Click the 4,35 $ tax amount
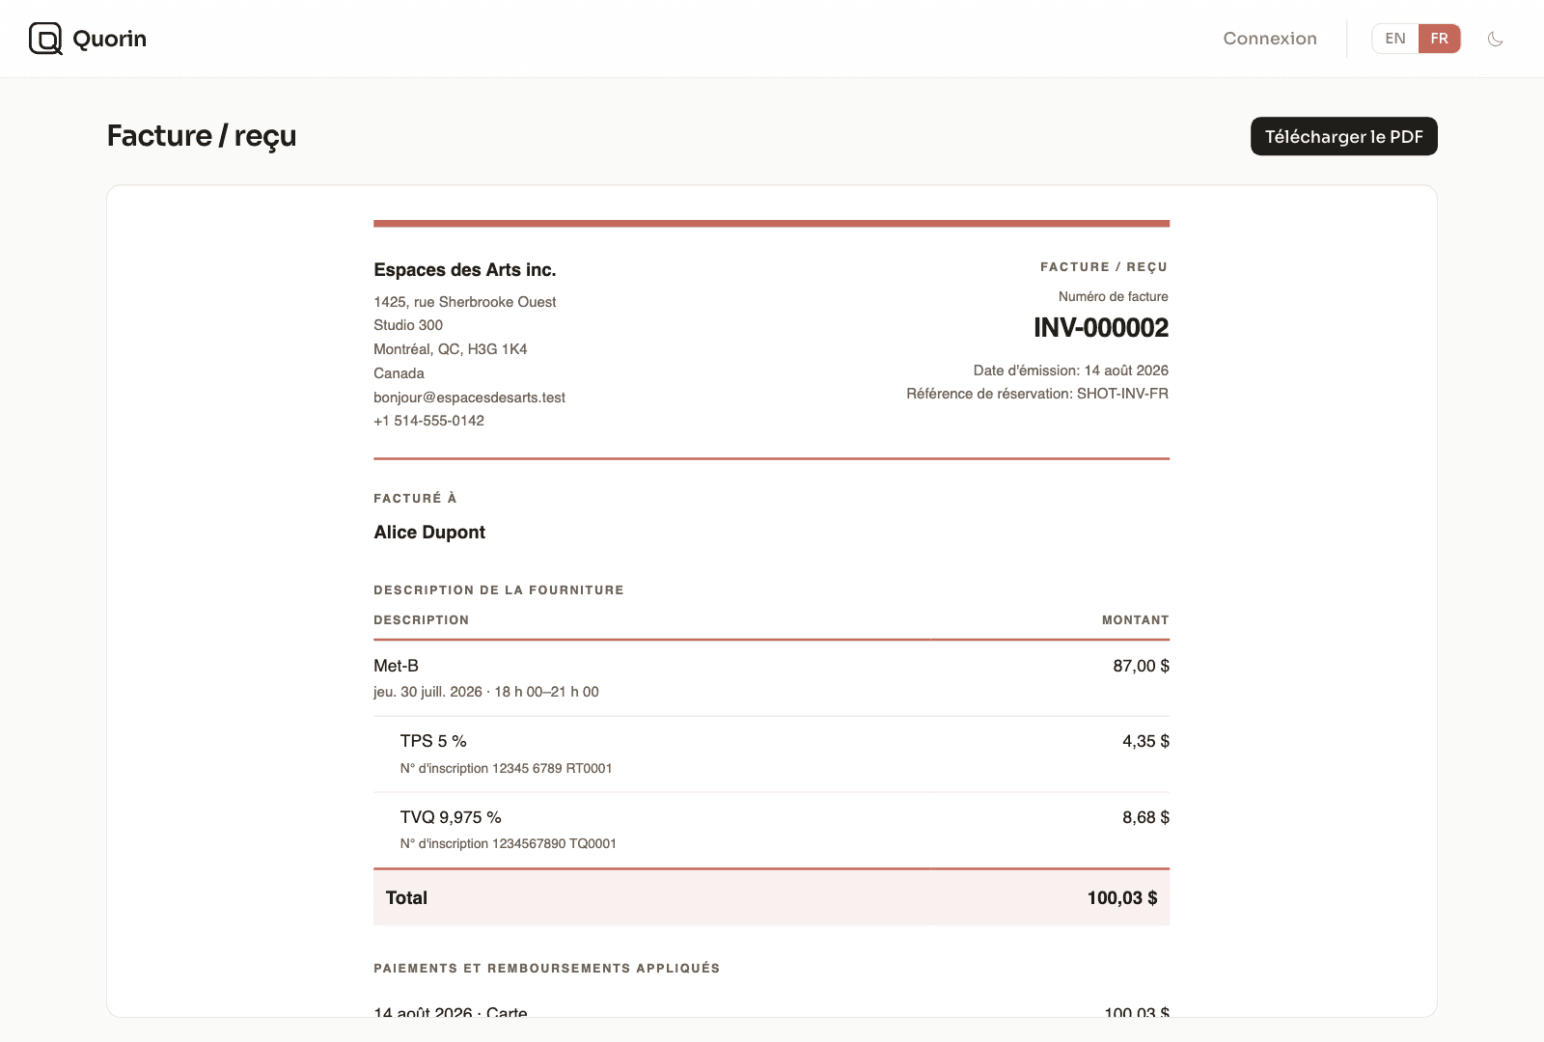 pos(1146,741)
